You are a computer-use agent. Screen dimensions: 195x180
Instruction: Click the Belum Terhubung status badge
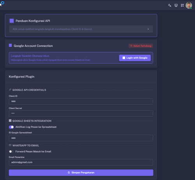(x=141, y=46)
